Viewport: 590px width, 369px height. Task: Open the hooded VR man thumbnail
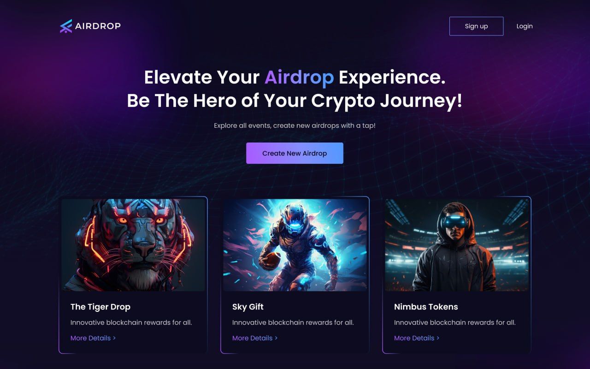pyautogui.click(x=457, y=245)
